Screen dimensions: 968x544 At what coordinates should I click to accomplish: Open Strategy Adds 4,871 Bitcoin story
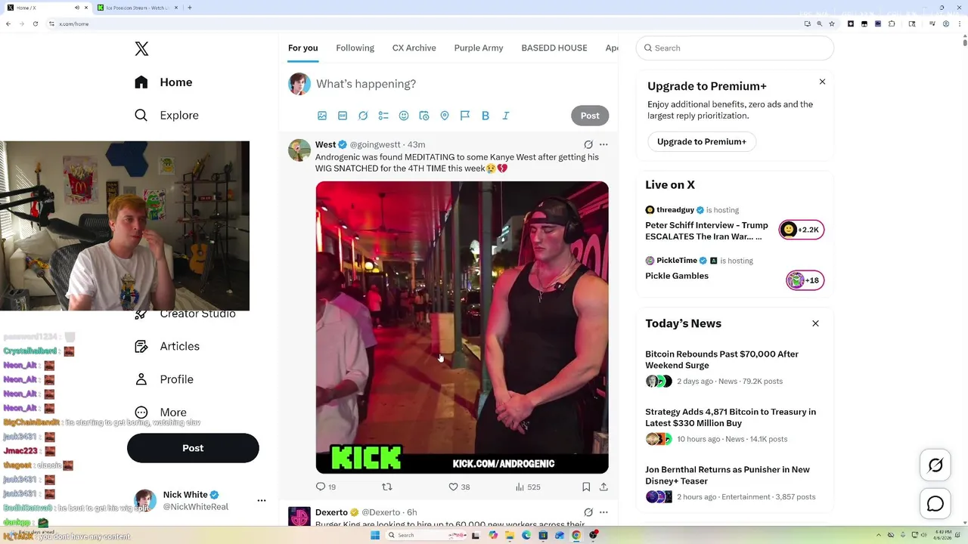(x=731, y=418)
